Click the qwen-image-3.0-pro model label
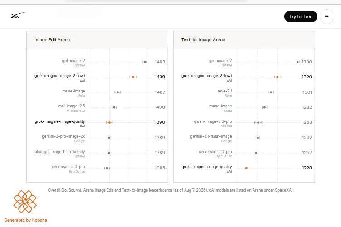341x227 pixels. point(213,121)
